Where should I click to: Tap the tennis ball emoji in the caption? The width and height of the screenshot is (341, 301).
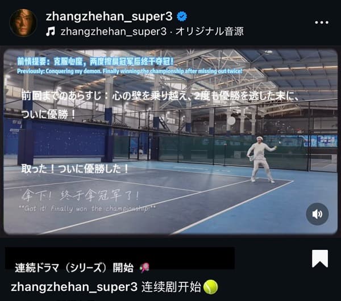coord(210,287)
